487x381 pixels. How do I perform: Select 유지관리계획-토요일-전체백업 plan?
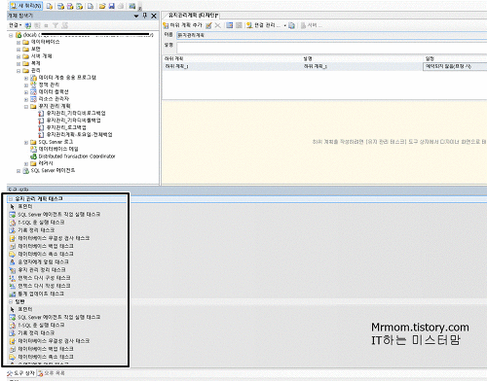[x=79, y=134]
